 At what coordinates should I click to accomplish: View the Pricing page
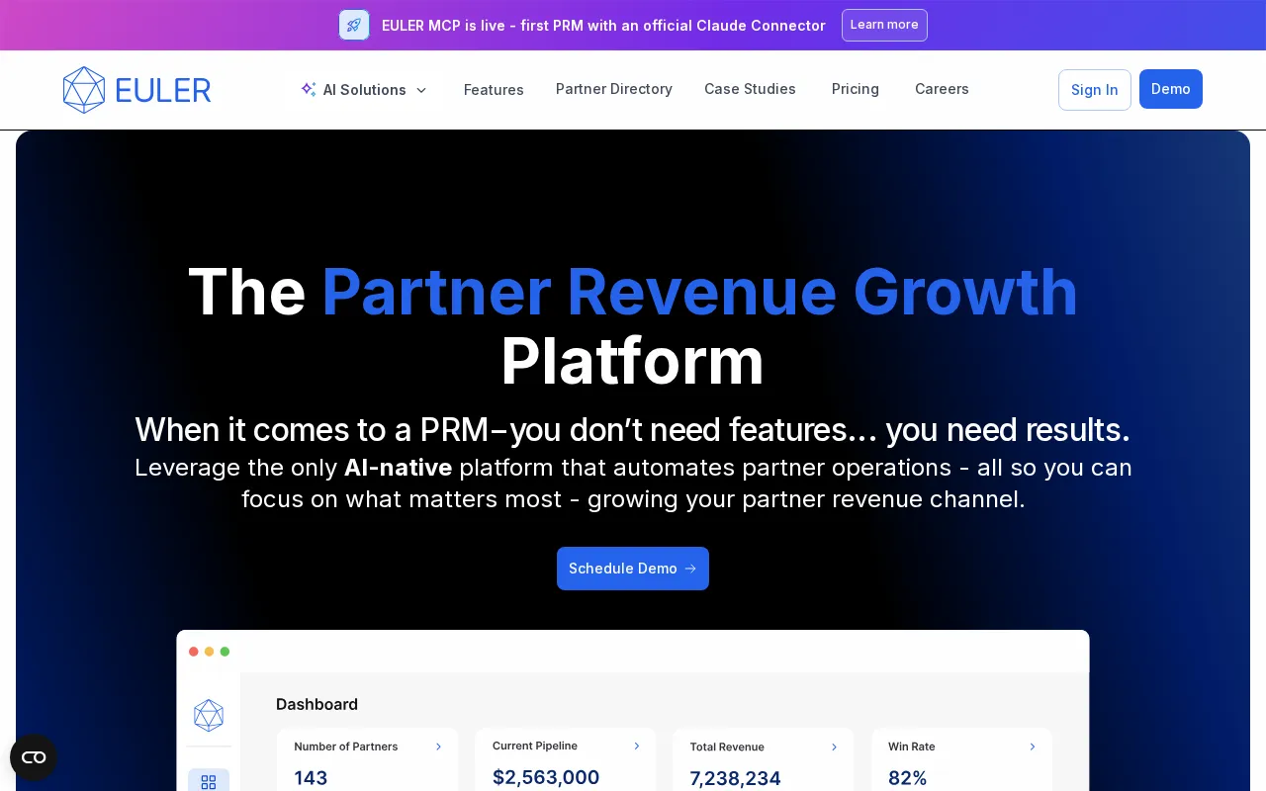(x=856, y=89)
